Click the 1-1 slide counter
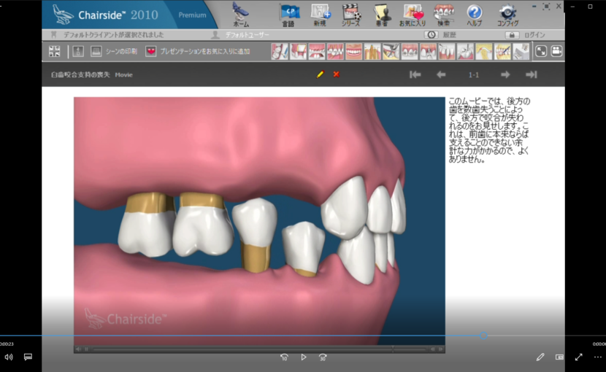606x372 pixels. pyautogui.click(x=473, y=75)
